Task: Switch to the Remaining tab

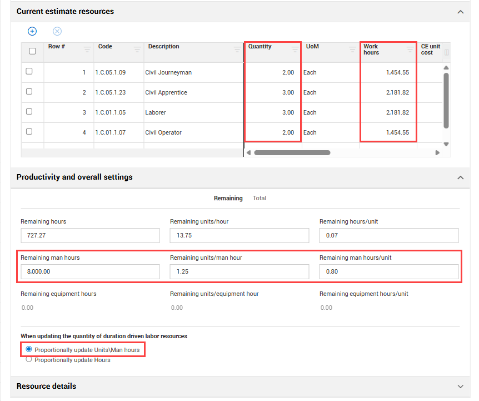Action: click(228, 199)
